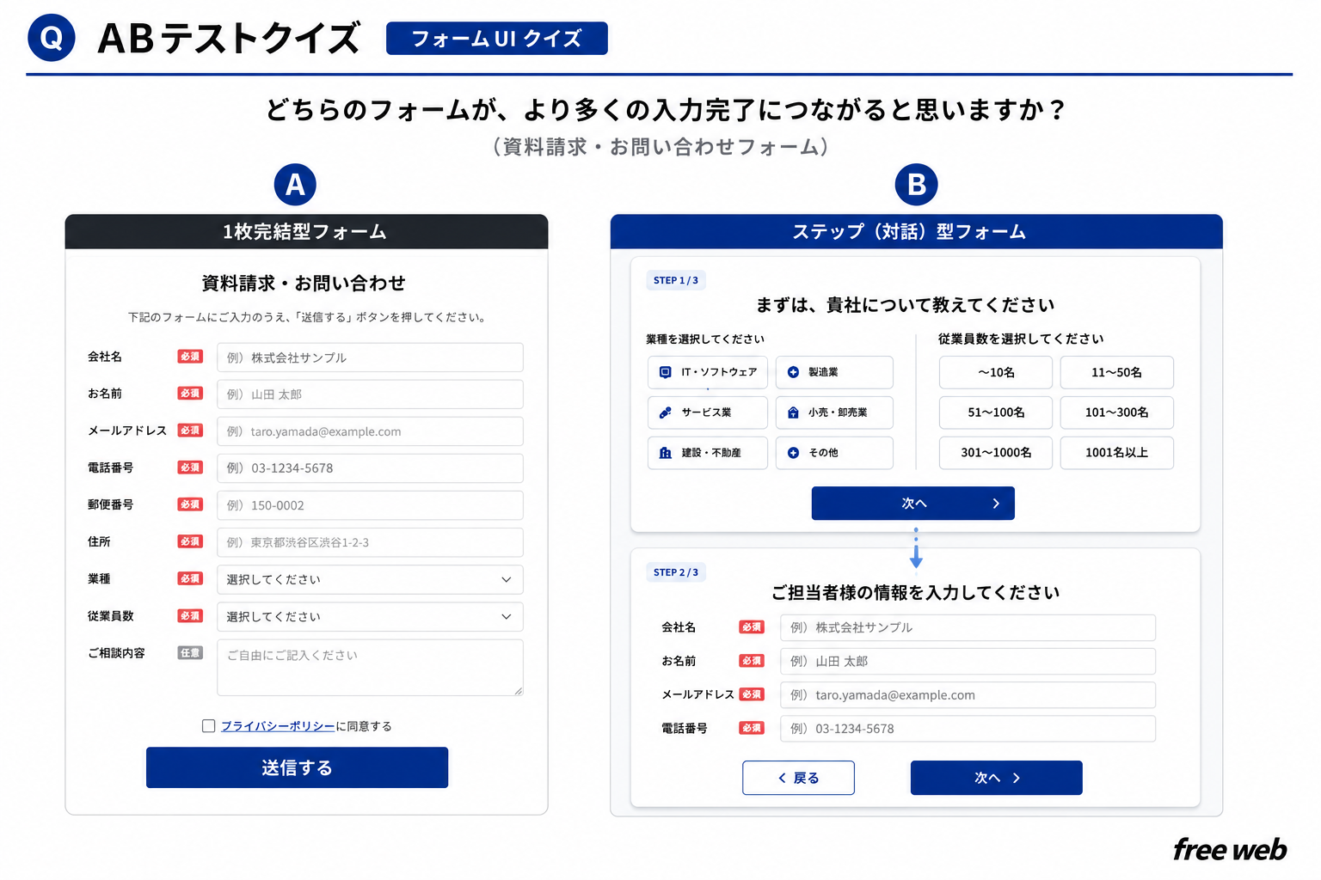This screenshot has width=1321, height=880.
Task: Click the 電話番号 field in form A
Action: pyautogui.click(x=370, y=468)
